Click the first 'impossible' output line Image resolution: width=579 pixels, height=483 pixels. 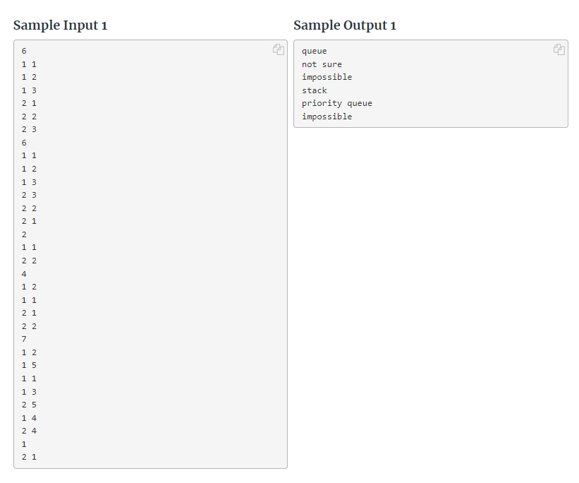click(x=327, y=77)
